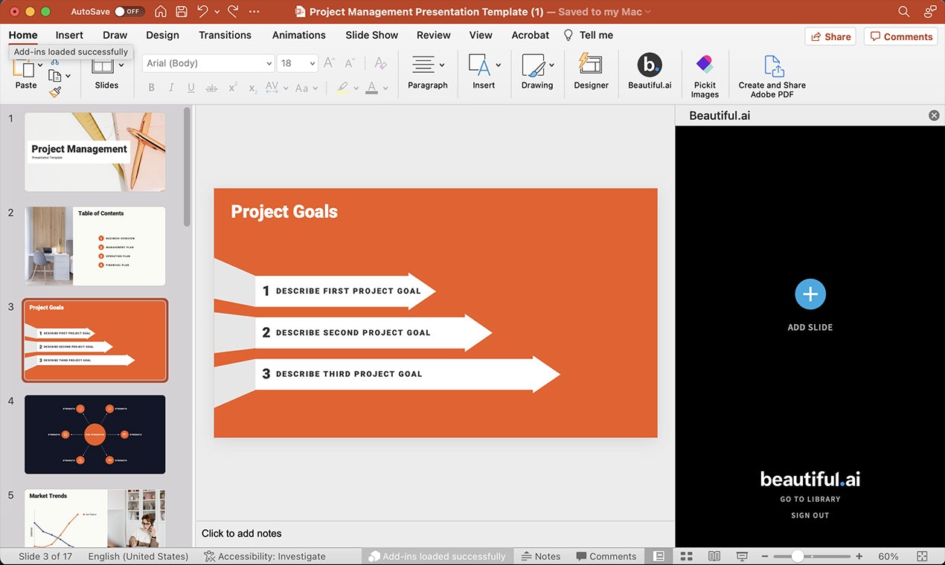Open the Transitions ribbon tab
Image resolution: width=945 pixels, height=565 pixels.
point(225,35)
